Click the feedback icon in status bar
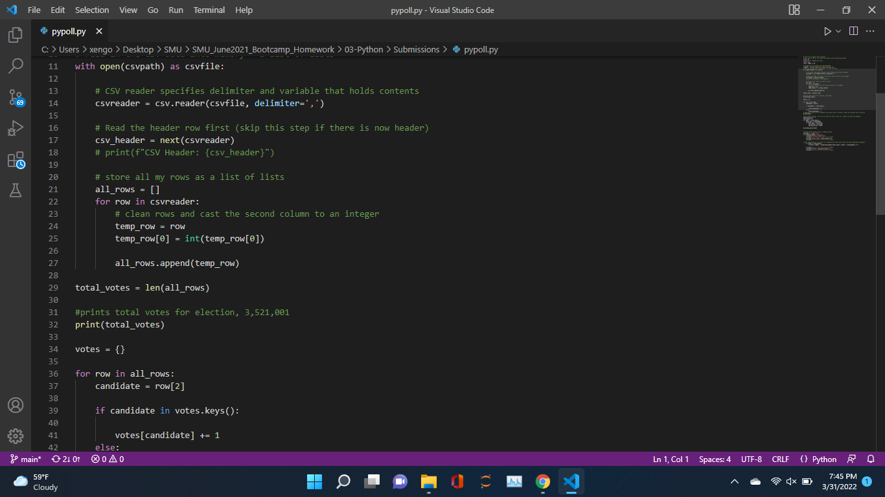The image size is (885, 497). coord(852,459)
